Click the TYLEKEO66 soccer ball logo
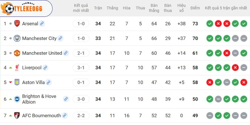Image resolution: width=250 pixels, height=125 pixels. [9, 8]
